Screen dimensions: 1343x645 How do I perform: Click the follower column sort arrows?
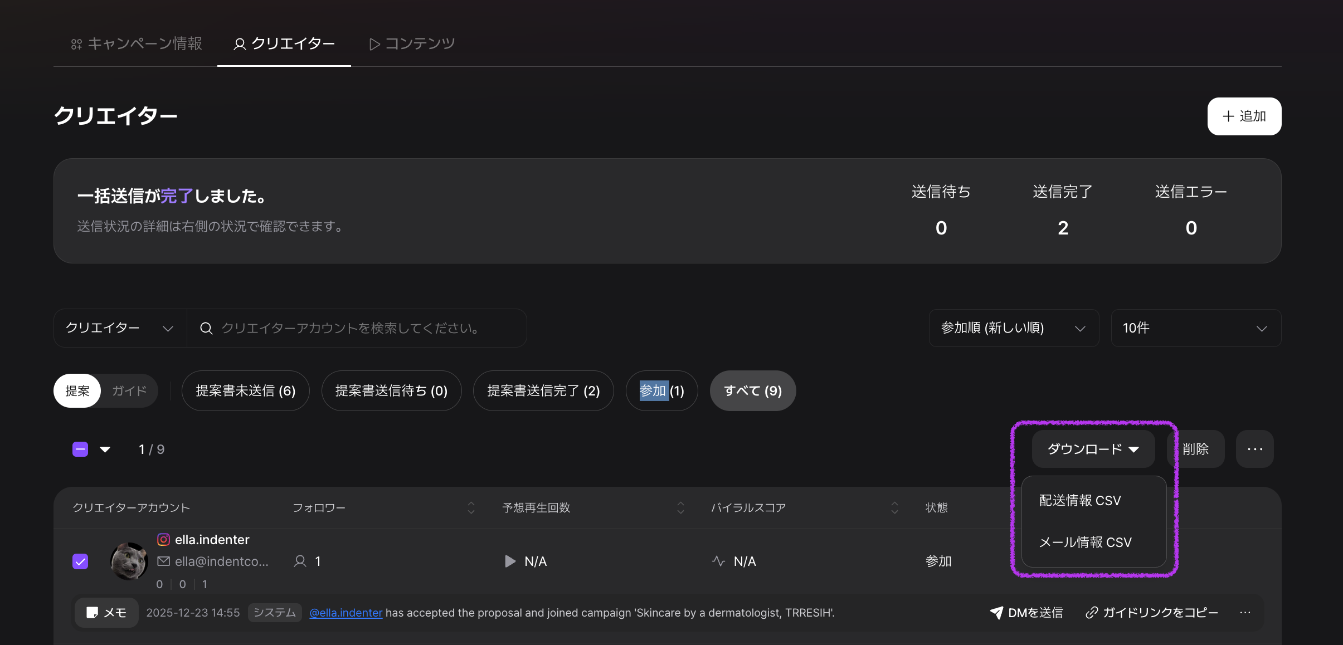pos(471,507)
